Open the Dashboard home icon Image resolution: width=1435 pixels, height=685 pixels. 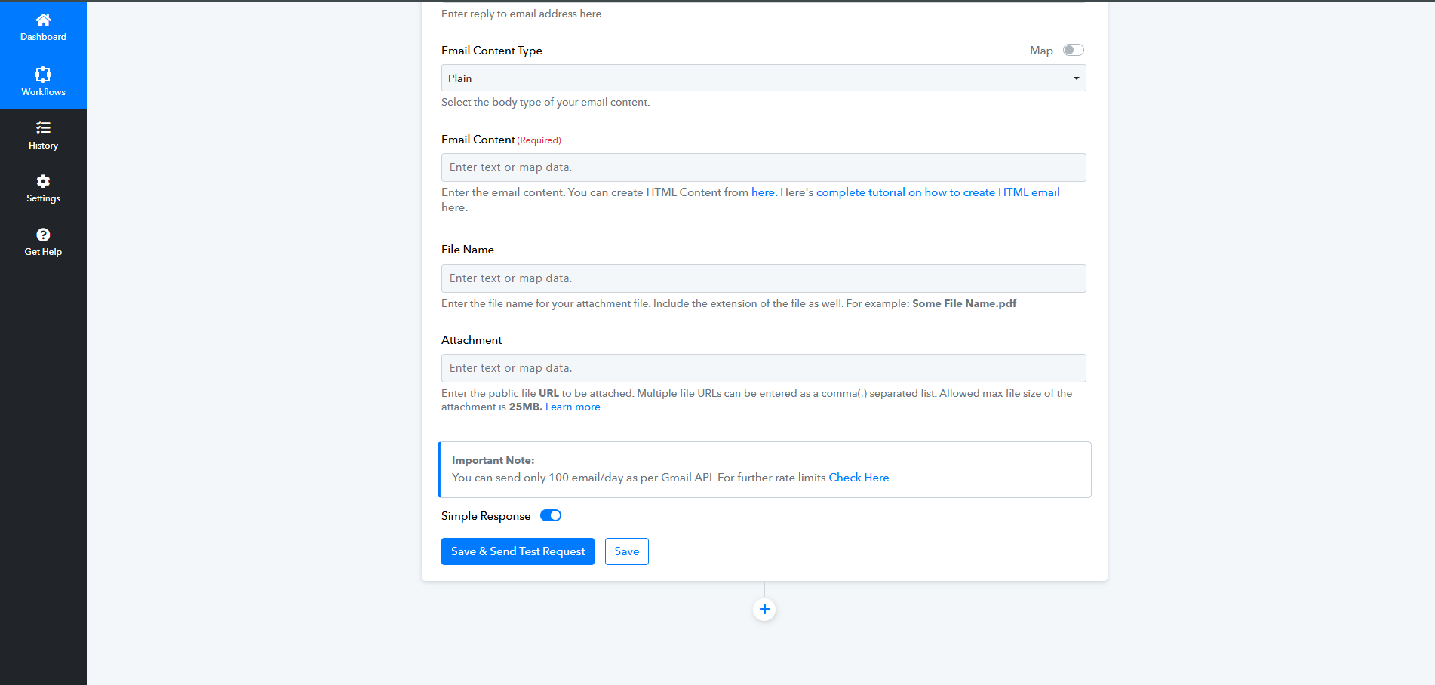43,20
